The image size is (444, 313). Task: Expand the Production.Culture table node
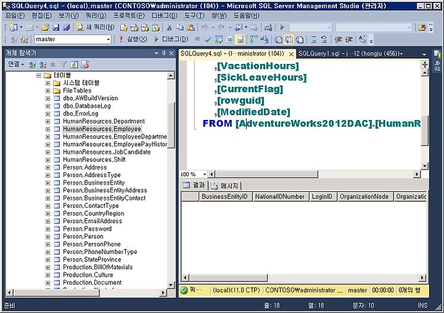pos(48,275)
